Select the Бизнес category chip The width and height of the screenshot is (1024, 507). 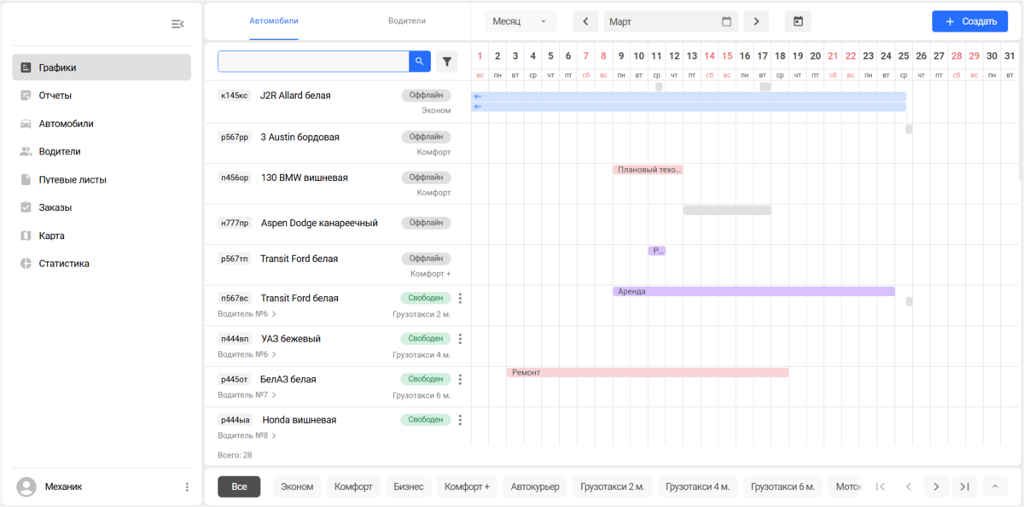[409, 487]
